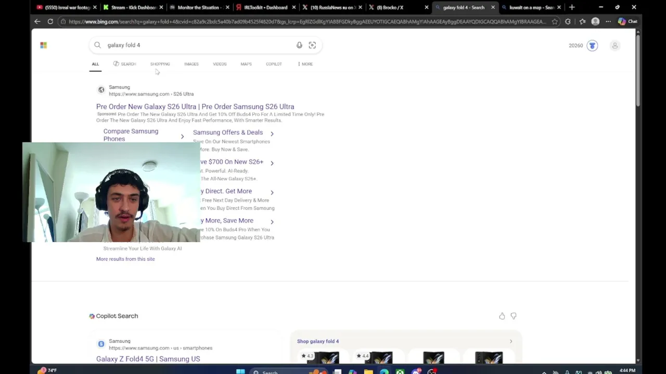The image size is (666, 374).
Task: Expand Compare Samsung Phones chevron
Action: coord(182,136)
